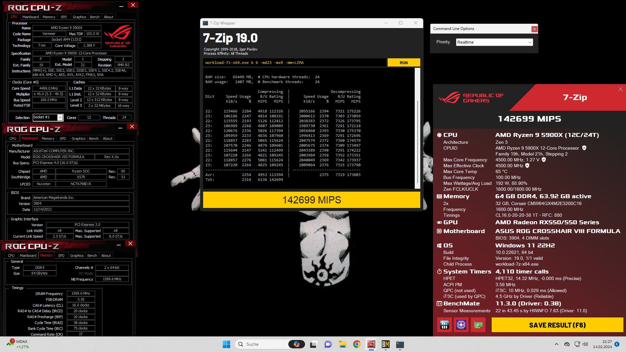
Task: Open Teams chat icon in taskbar
Action: pyautogui.click(x=328, y=344)
